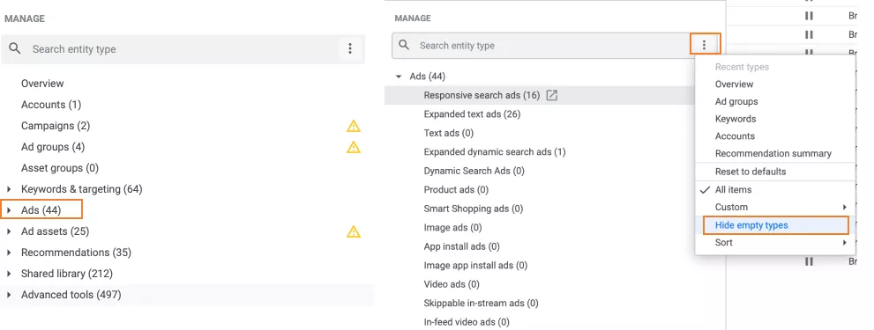Viewport: 874px width, 330px height.
Task: Select Image ads (0)
Action: [x=452, y=228]
